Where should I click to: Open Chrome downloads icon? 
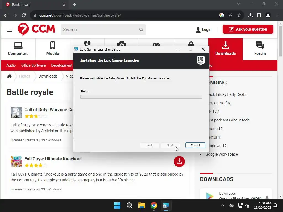coord(250,15)
